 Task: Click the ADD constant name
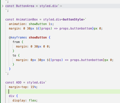tap(19, 82)
